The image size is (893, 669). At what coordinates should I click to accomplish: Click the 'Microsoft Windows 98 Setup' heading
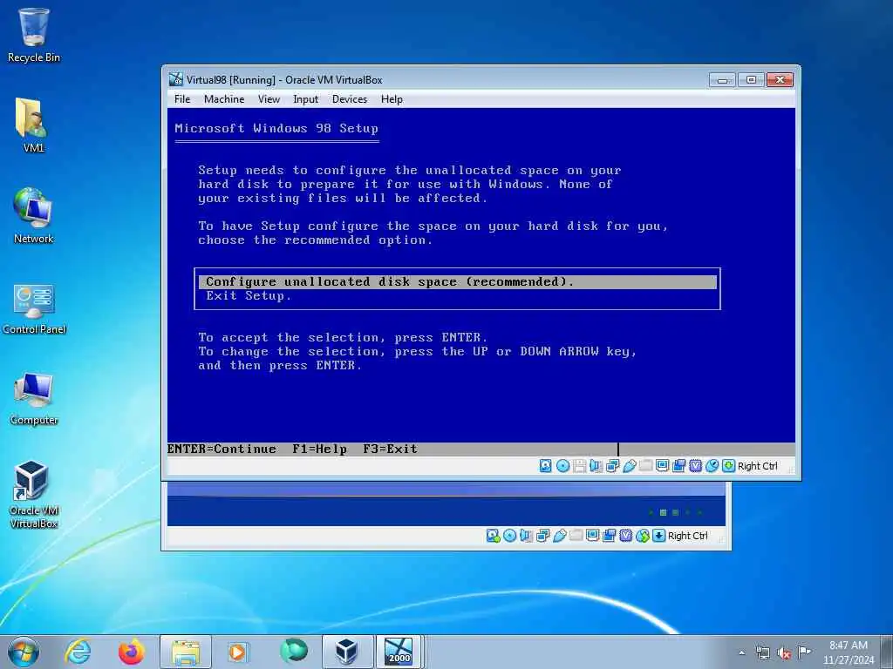pyautogui.click(x=276, y=129)
